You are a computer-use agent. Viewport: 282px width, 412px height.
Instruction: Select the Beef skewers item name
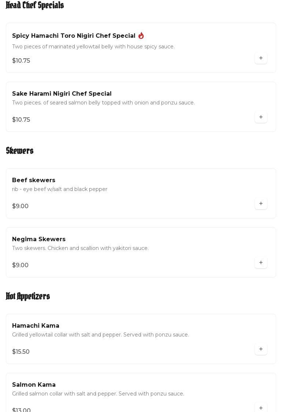pyautogui.click(x=34, y=180)
